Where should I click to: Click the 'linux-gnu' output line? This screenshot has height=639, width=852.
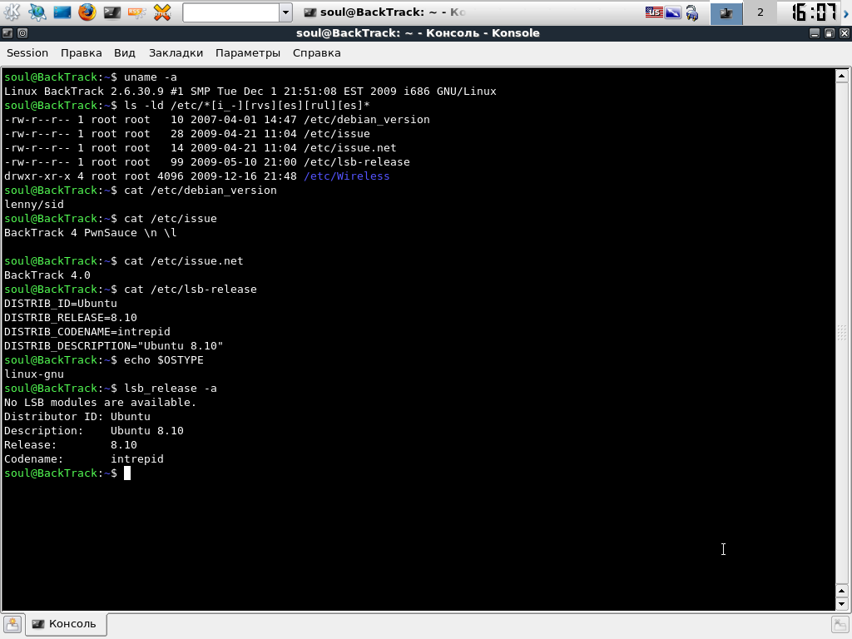pos(33,374)
